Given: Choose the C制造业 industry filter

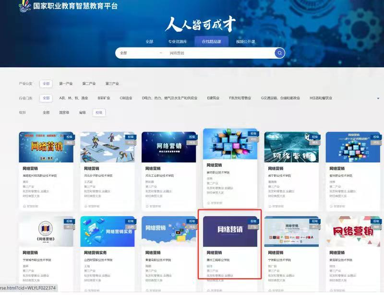Looking at the screenshot, I should 126,98.
